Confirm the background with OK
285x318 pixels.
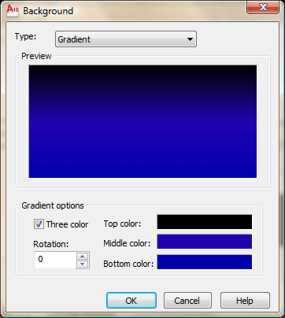pos(131,301)
